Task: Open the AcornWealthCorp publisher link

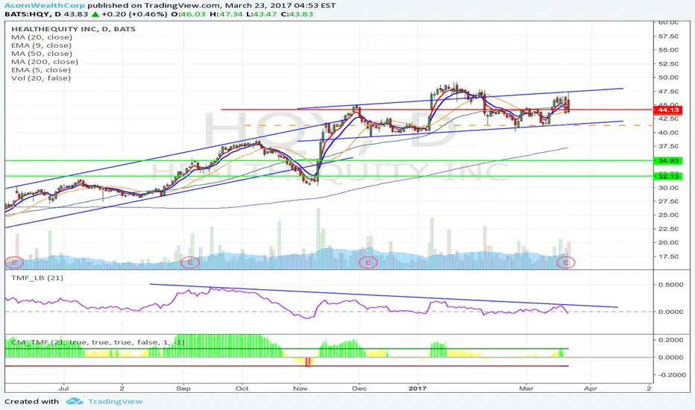Action: [x=45, y=5]
